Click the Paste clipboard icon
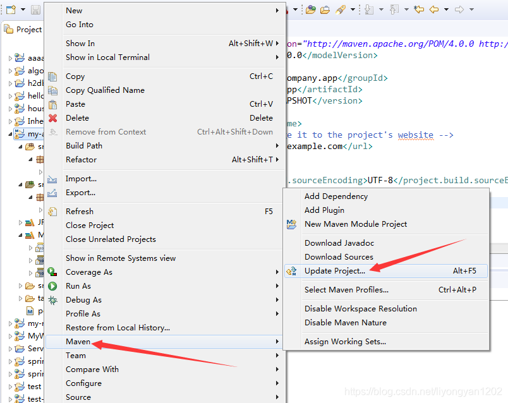The image size is (508, 403). click(52, 104)
